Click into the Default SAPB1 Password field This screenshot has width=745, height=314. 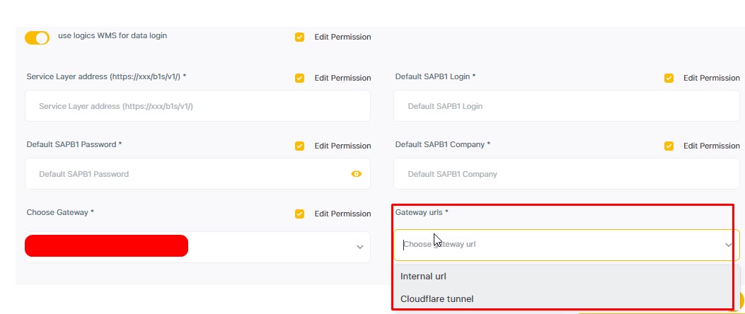tap(184, 174)
